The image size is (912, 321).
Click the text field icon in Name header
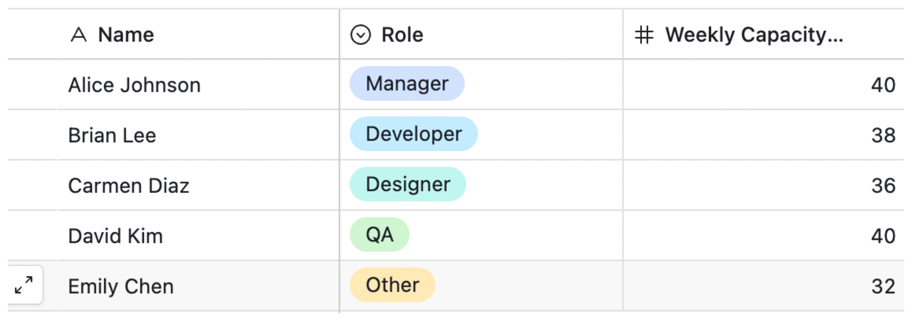pos(78,35)
